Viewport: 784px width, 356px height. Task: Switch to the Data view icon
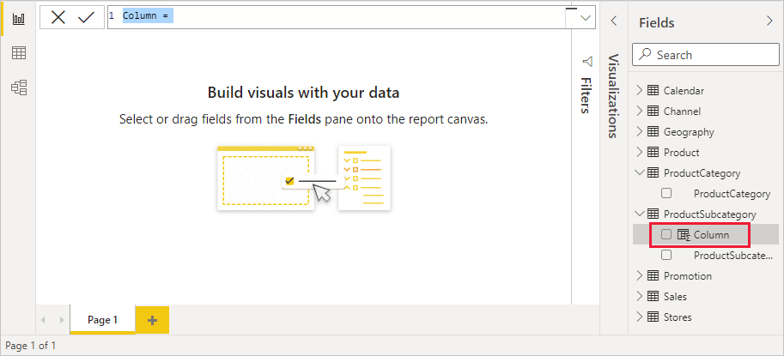[18, 53]
